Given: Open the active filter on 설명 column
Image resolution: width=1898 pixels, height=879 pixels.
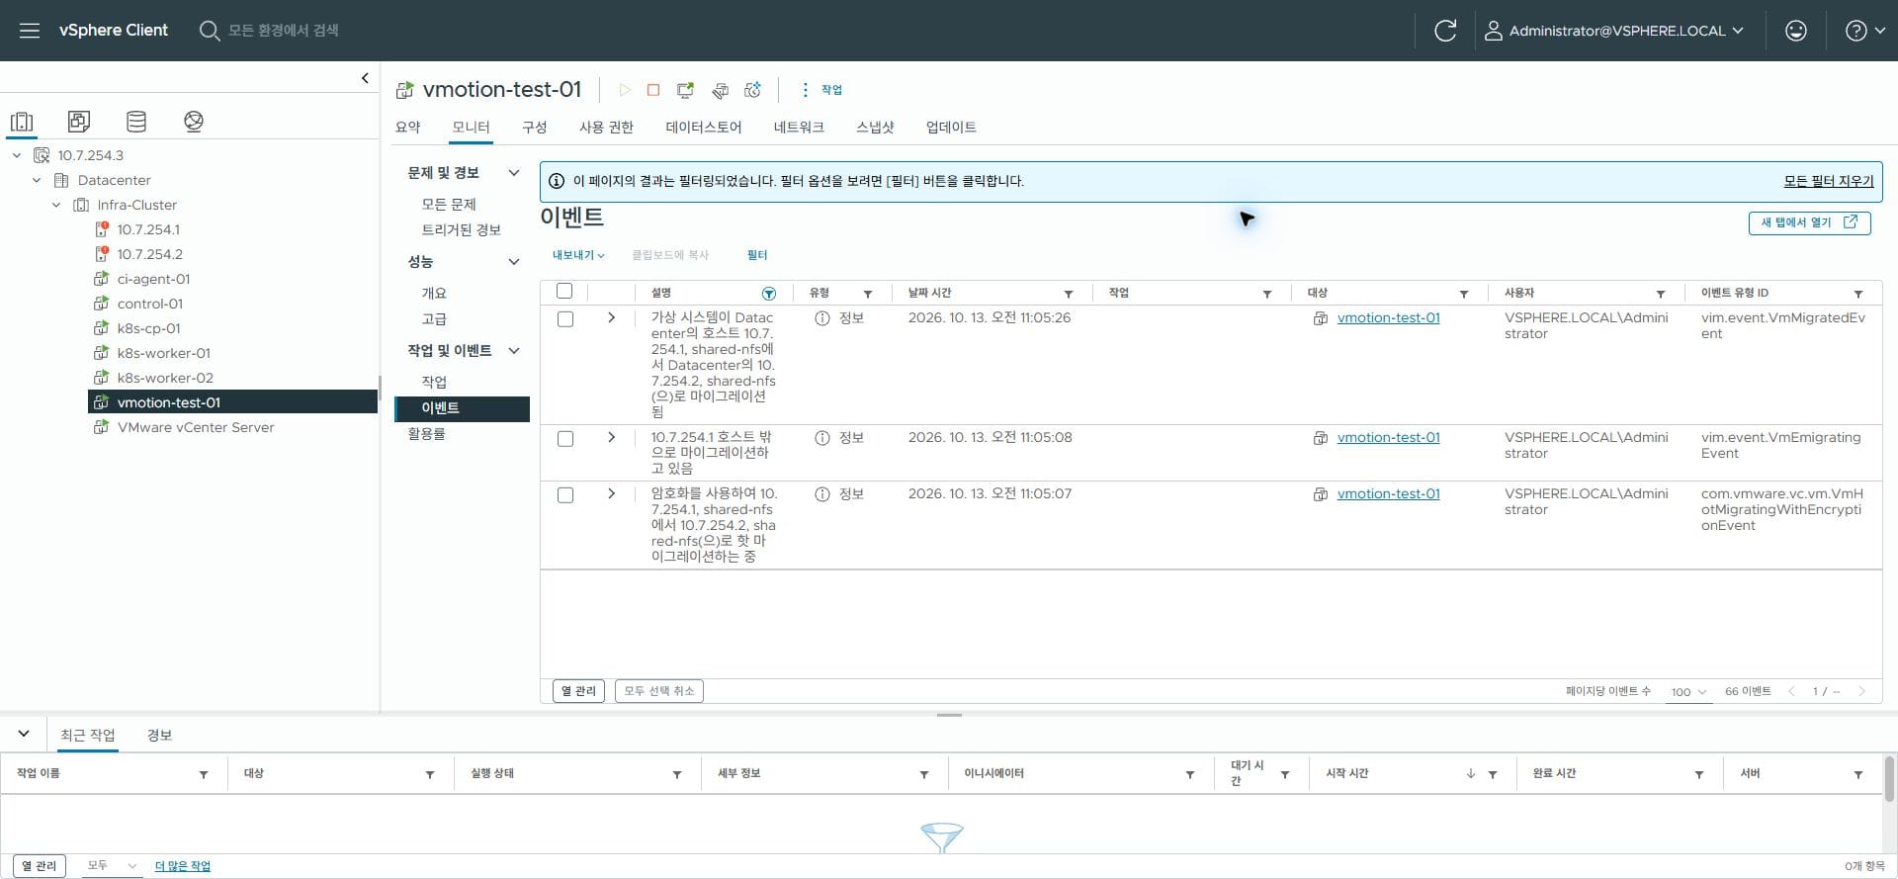Looking at the screenshot, I should point(769,294).
